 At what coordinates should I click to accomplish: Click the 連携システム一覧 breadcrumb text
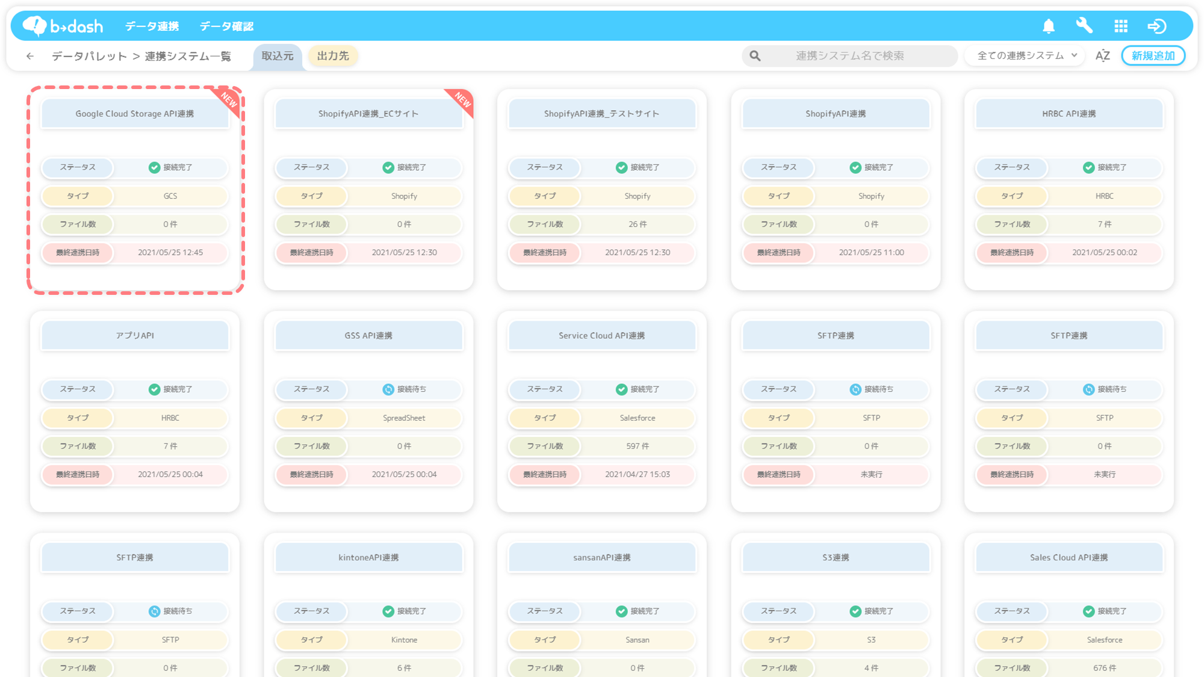(188, 56)
